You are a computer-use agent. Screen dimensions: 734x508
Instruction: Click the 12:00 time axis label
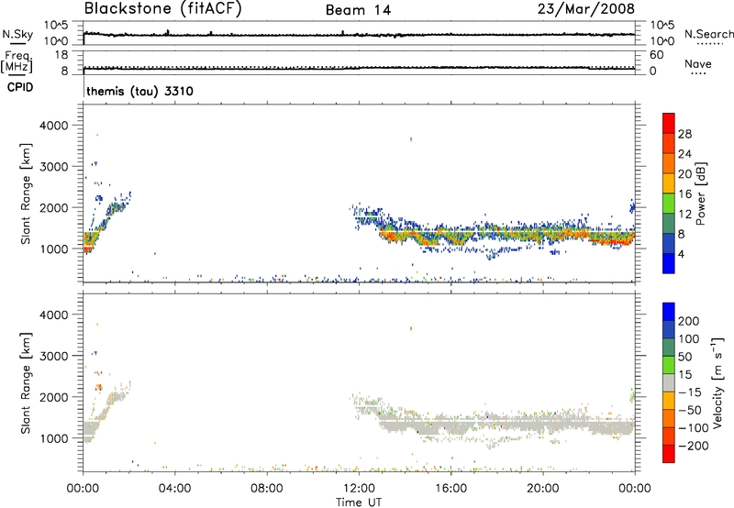[x=359, y=489]
